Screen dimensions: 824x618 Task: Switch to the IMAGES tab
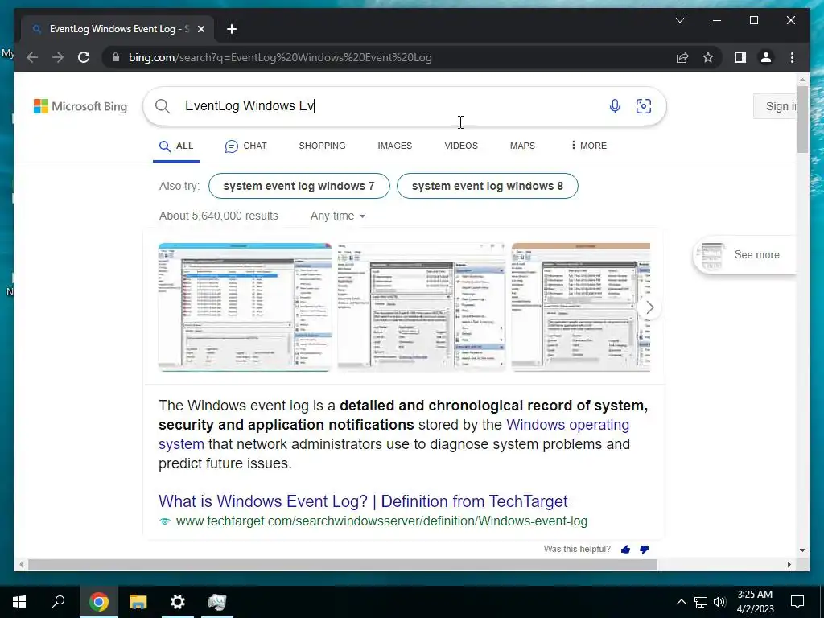(x=394, y=146)
